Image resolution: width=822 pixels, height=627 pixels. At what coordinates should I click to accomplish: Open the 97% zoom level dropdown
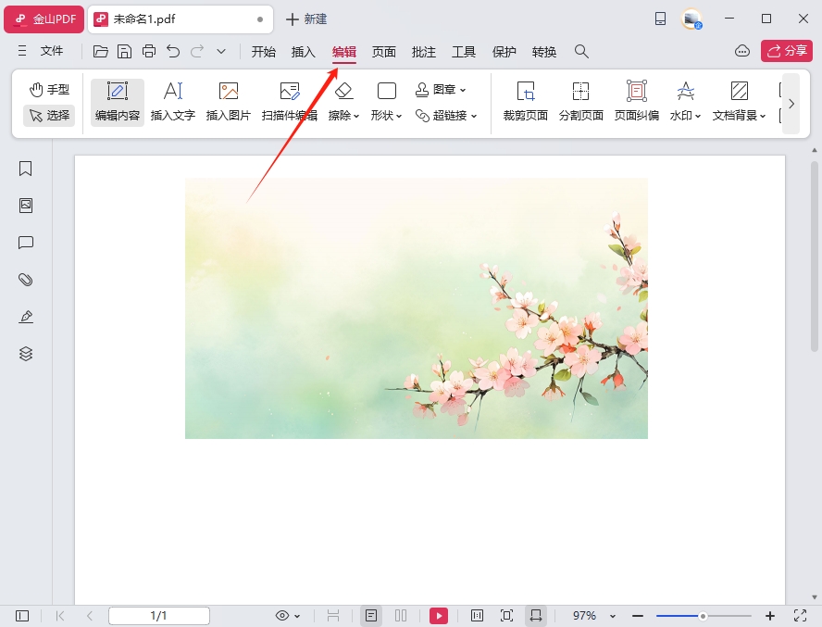[591, 616]
